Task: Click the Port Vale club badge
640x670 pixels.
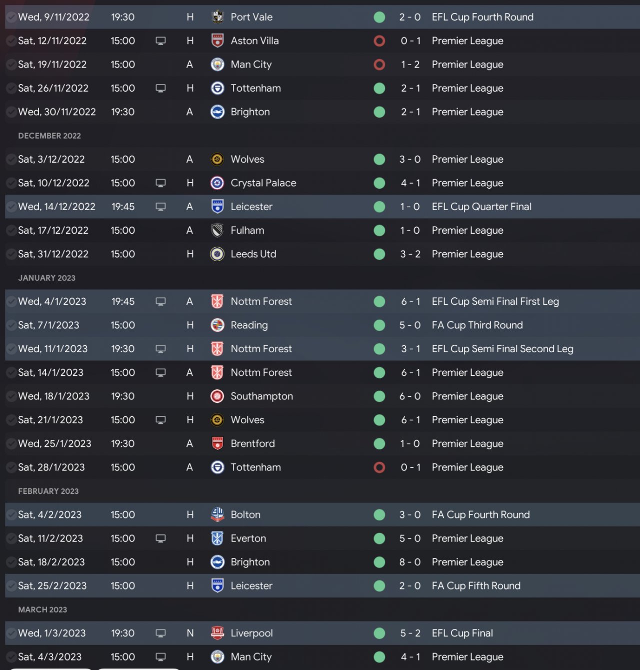Action: coord(217,17)
